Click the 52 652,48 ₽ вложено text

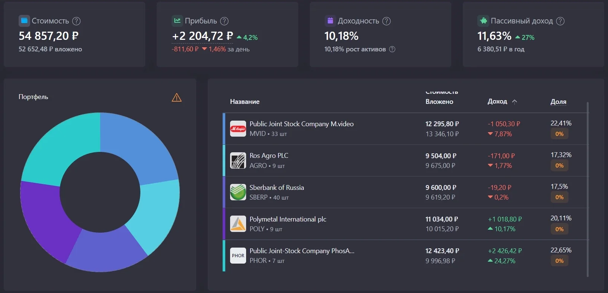point(50,49)
